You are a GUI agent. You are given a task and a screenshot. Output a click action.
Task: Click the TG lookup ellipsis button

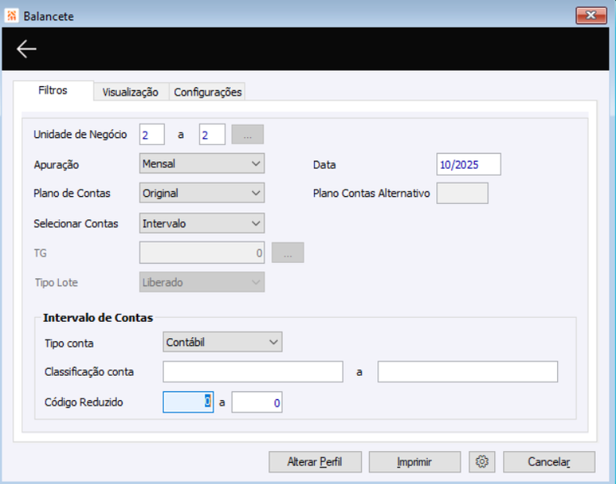click(x=287, y=252)
